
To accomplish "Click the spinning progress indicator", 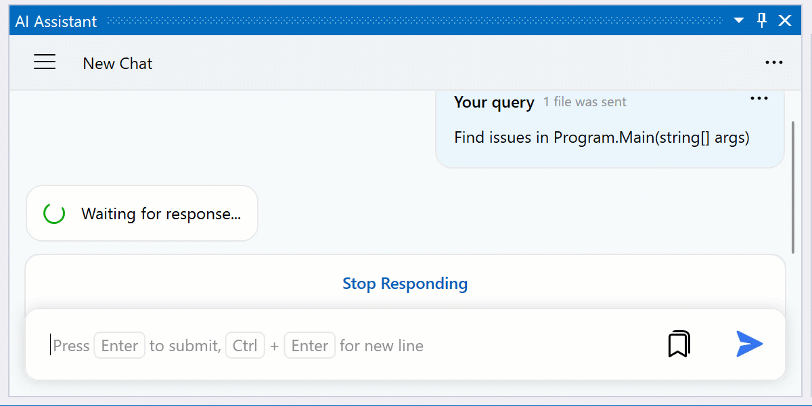I will coord(53,213).
